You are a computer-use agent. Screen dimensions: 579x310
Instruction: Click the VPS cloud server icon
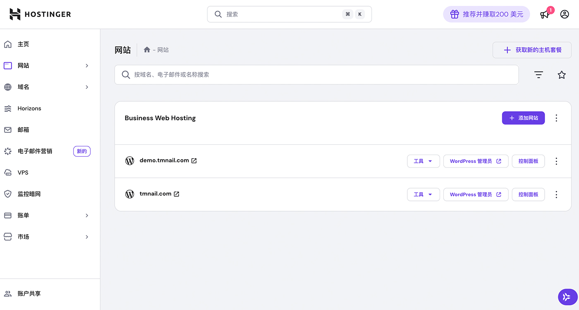pyautogui.click(x=7, y=172)
